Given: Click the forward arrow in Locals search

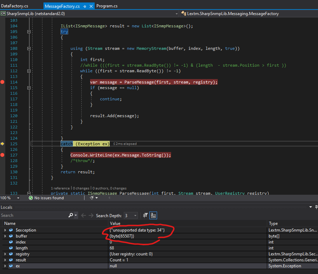Looking at the screenshot, I should click(x=91, y=215).
